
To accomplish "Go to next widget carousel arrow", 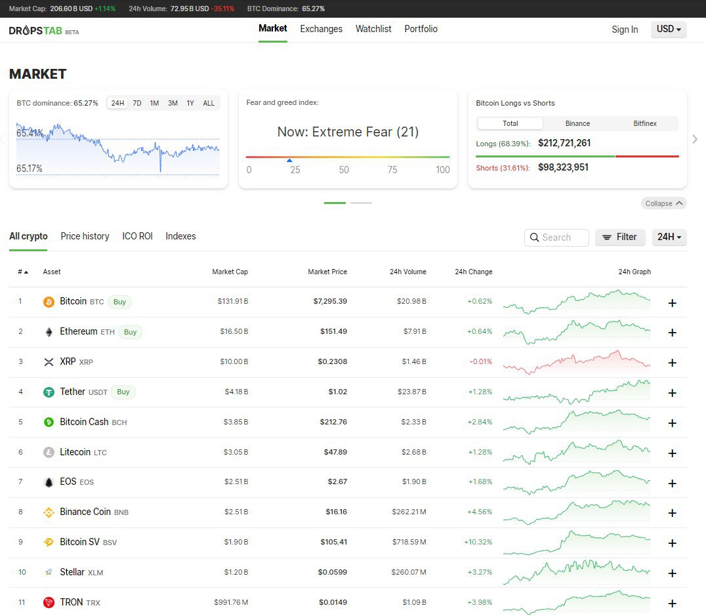I will (x=695, y=140).
